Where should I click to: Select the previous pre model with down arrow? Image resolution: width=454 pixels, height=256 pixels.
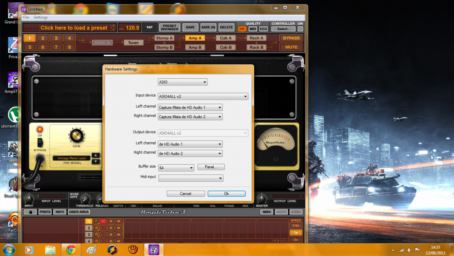tap(96, 161)
